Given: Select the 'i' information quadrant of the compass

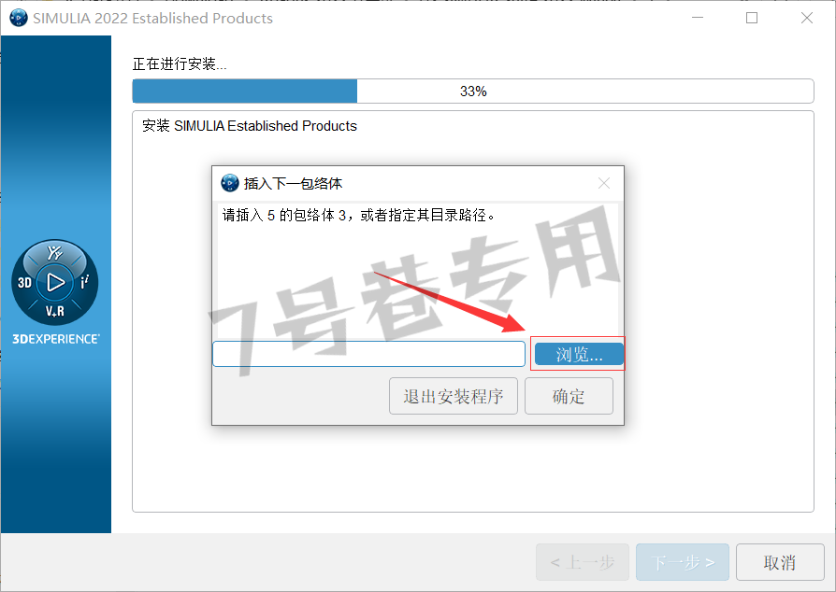Looking at the screenshot, I should (84, 282).
